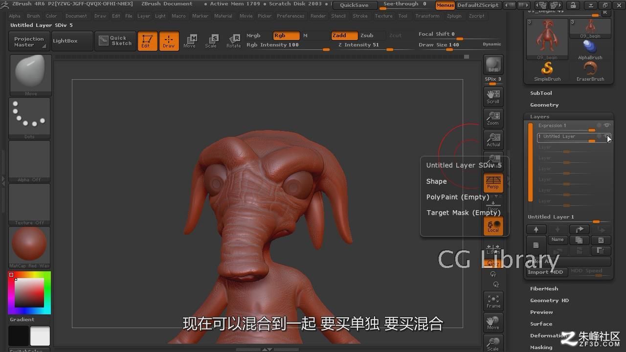This screenshot has height=352, width=626.
Task: Expand the Geometry HD section
Action: click(x=549, y=300)
